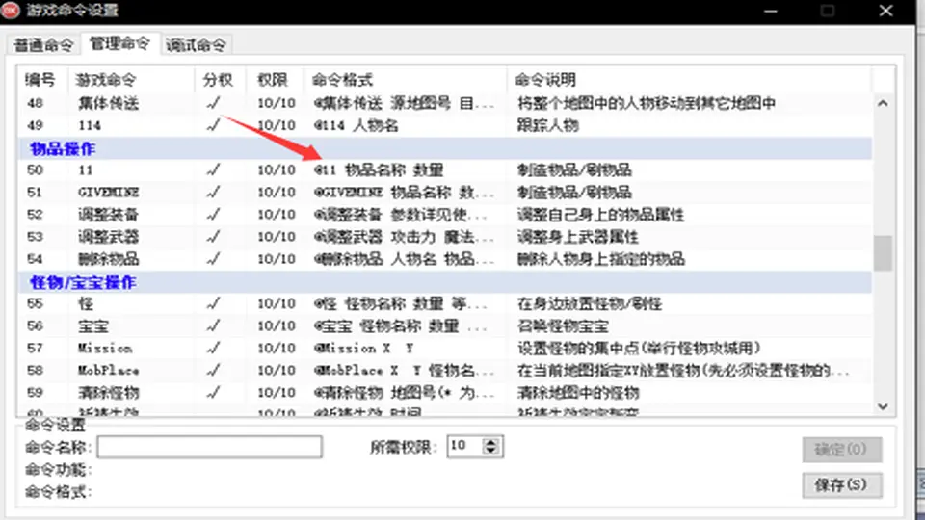Select row 56 宝宝 command
925x520 pixels.
(x=445, y=325)
